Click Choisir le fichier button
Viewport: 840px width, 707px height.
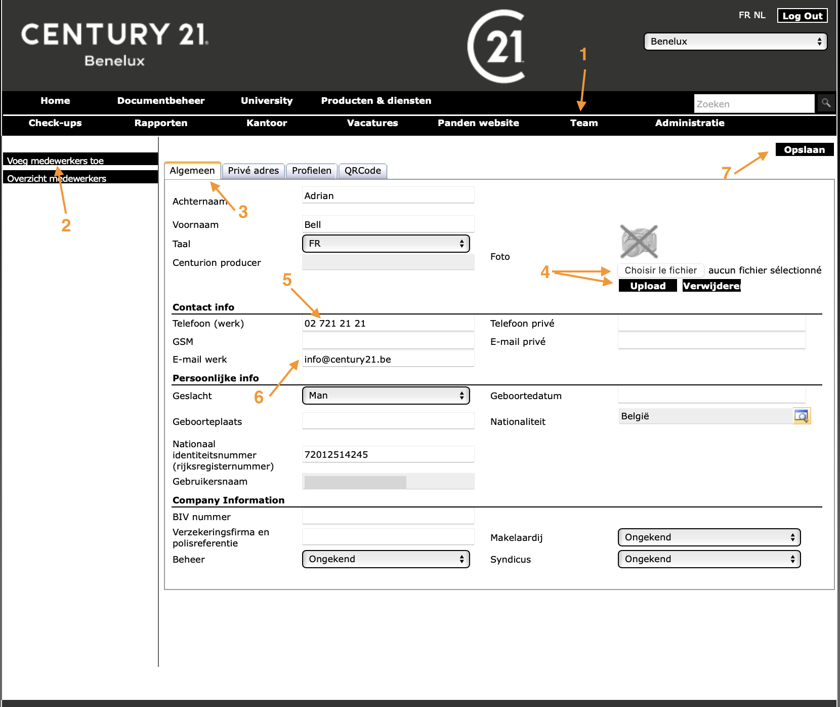(x=660, y=270)
